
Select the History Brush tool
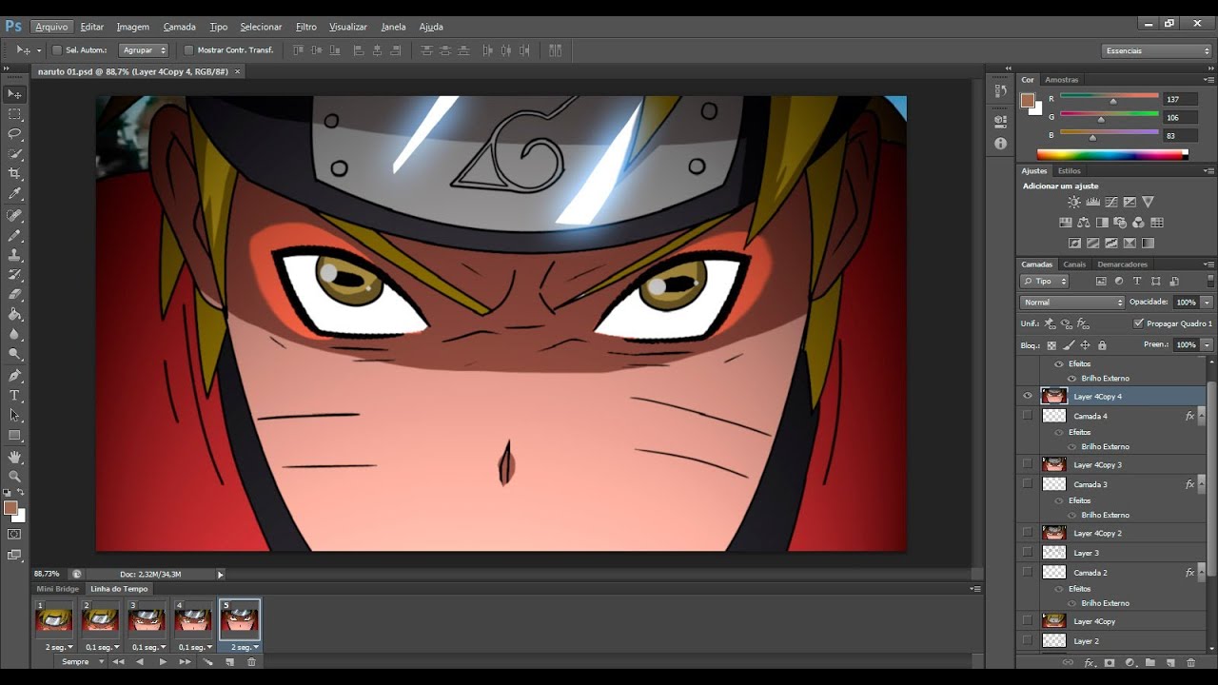[14, 276]
